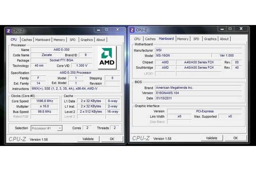Select the Core VID value '1.300 V'
Image resolution: width=256 pixels, height=171 pixels.
point(82,66)
